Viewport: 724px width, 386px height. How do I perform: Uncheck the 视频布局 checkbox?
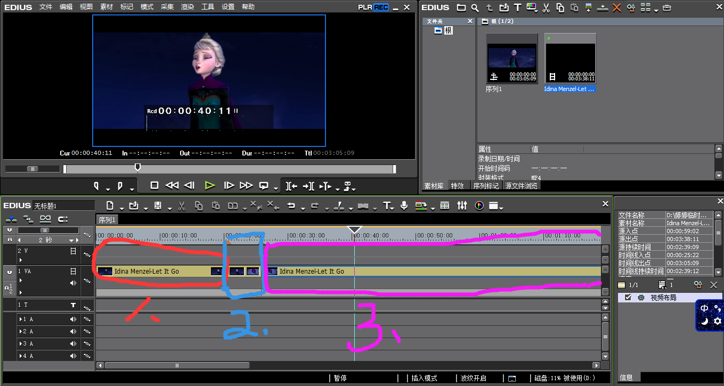point(628,297)
